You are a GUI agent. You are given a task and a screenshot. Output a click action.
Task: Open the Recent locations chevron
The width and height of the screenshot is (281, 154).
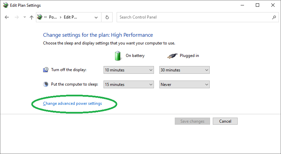point(25,17)
